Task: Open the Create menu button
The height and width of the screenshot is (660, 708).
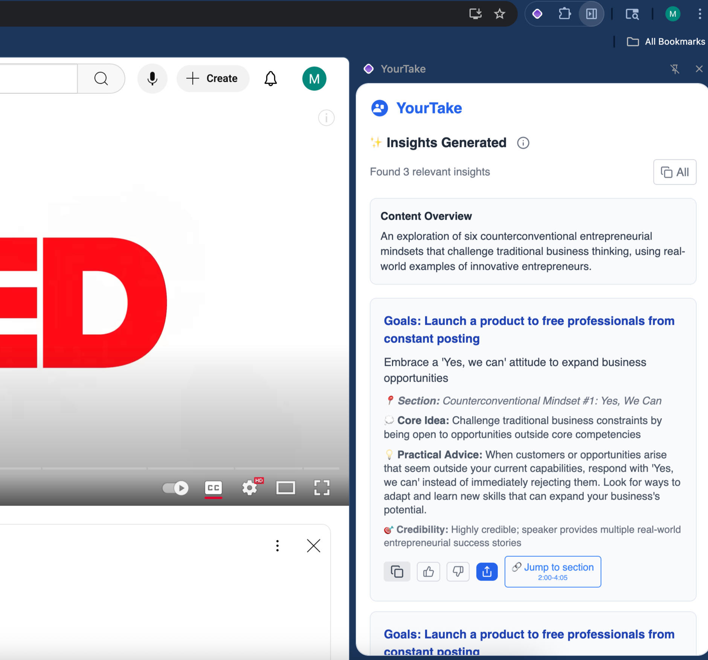Action: (x=213, y=79)
